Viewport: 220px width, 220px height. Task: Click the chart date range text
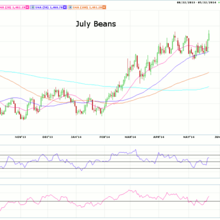[197, 2]
